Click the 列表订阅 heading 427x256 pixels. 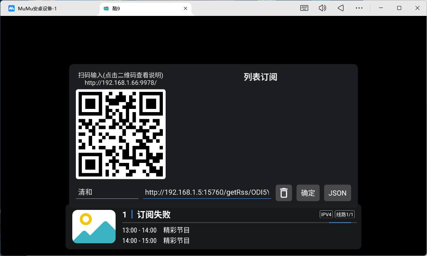[x=260, y=77]
